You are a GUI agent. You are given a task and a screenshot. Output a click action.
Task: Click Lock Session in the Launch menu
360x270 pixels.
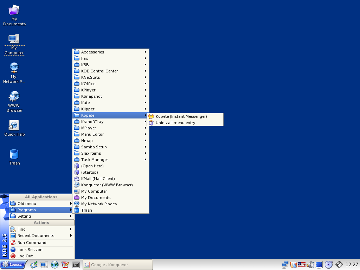pyautogui.click(x=41, y=250)
